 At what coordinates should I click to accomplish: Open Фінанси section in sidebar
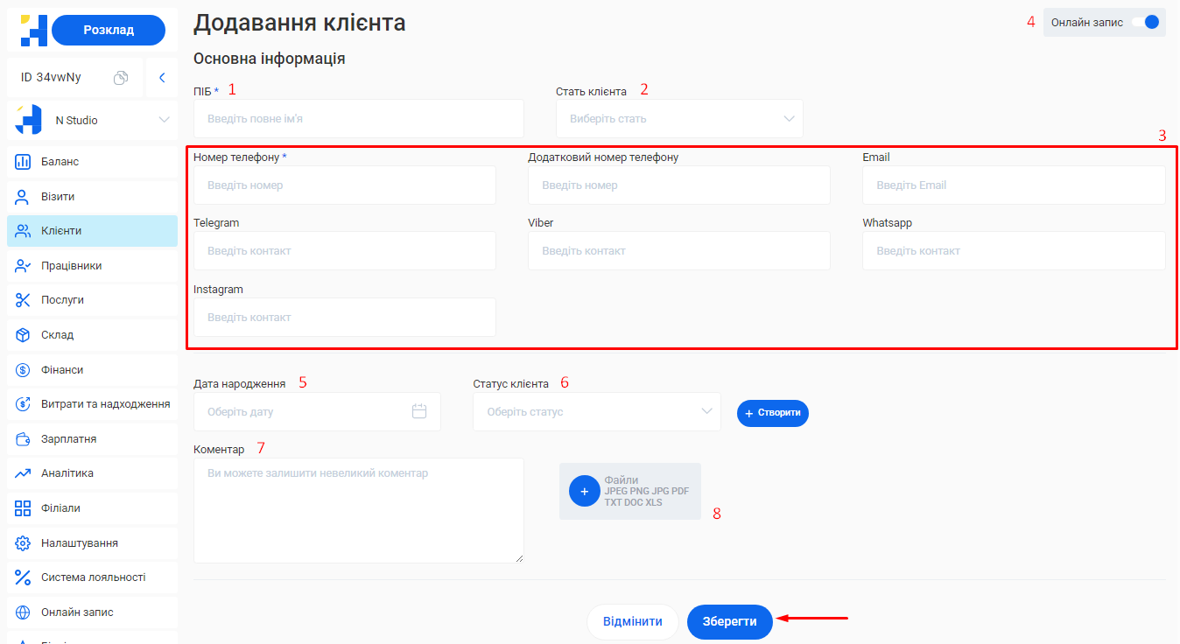(x=61, y=370)
